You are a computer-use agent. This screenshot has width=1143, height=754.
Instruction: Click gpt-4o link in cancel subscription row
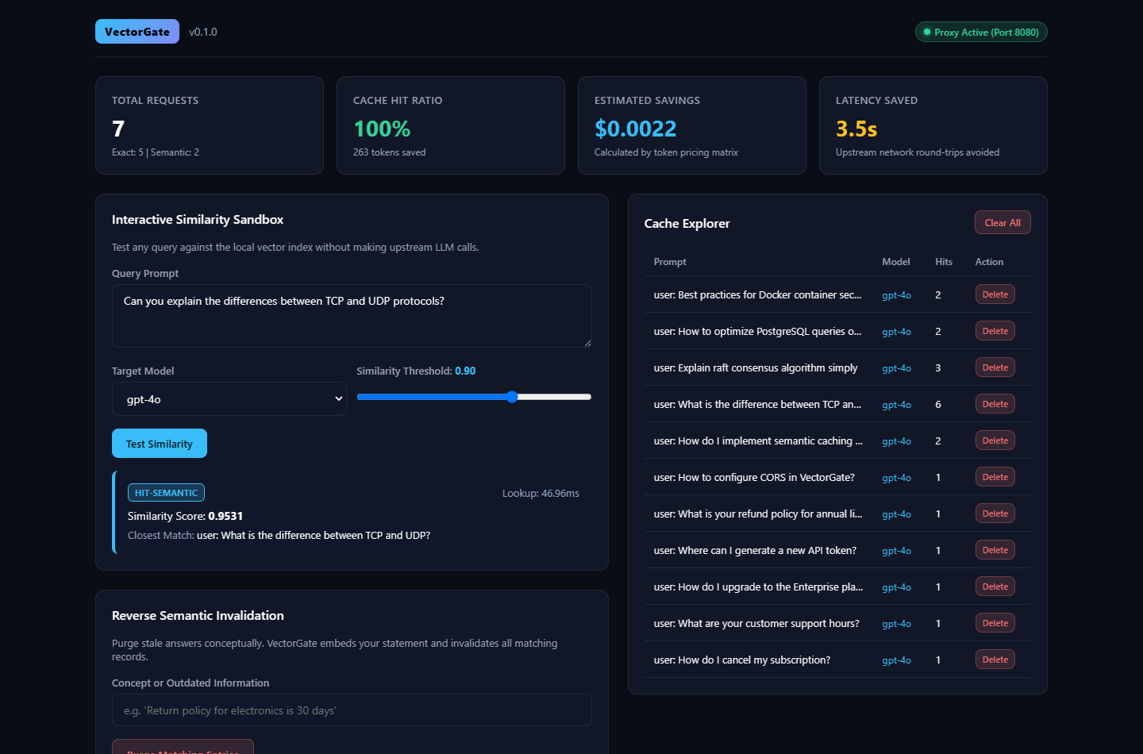[896, 660]
